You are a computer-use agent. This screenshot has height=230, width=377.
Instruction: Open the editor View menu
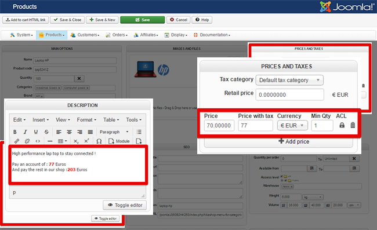63,119
